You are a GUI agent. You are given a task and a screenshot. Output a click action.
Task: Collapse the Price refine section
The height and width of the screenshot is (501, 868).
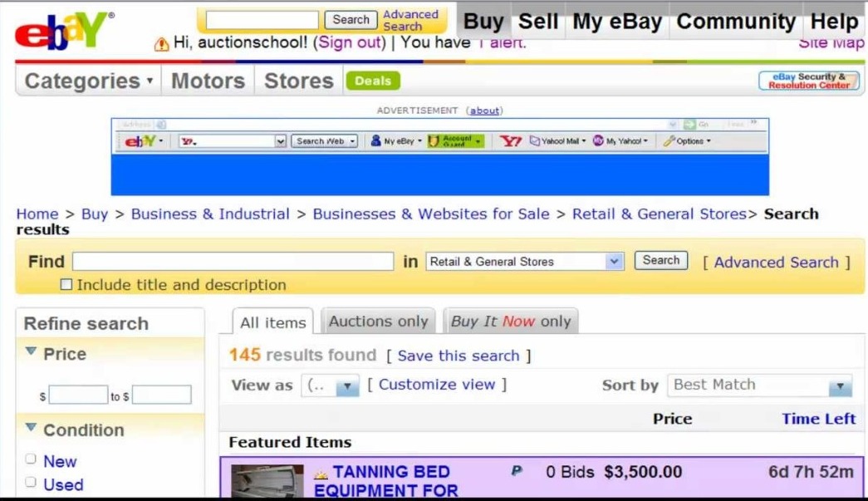[x=32, y=352]
